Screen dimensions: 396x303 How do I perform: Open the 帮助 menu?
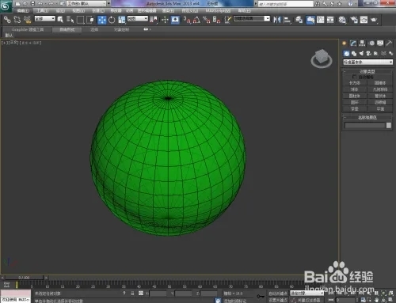tap(245, 10)
